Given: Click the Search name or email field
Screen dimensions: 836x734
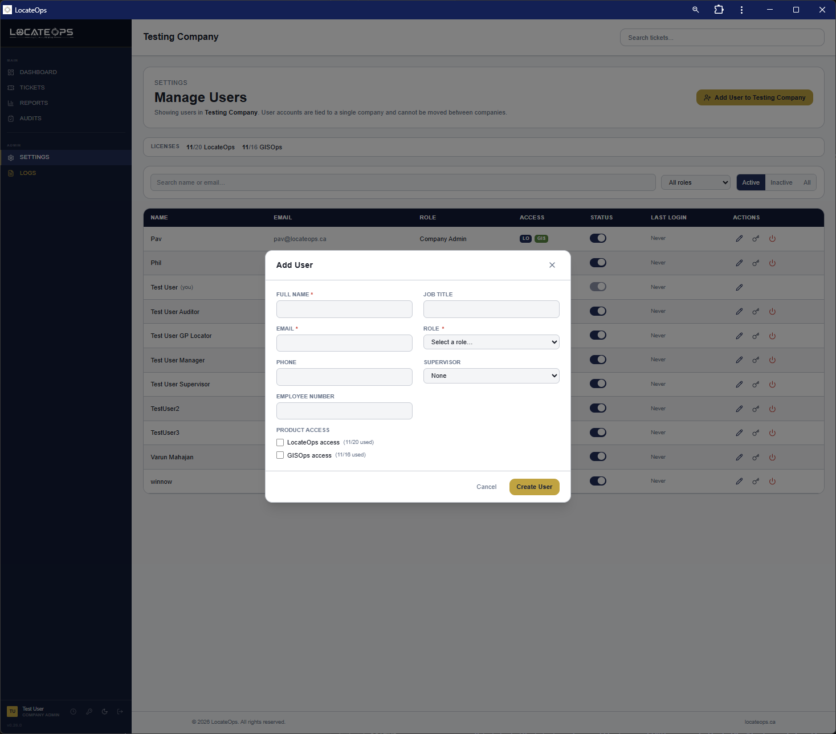Looking at the screenshot, I should 403,182.
